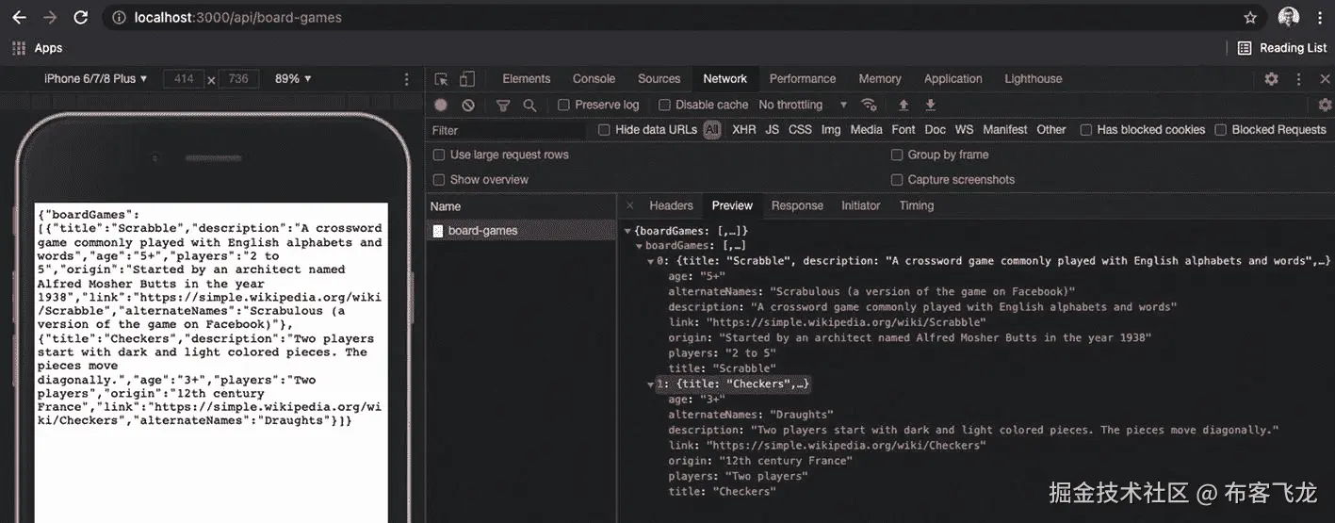Click the device width field 414

pos(184,79)
